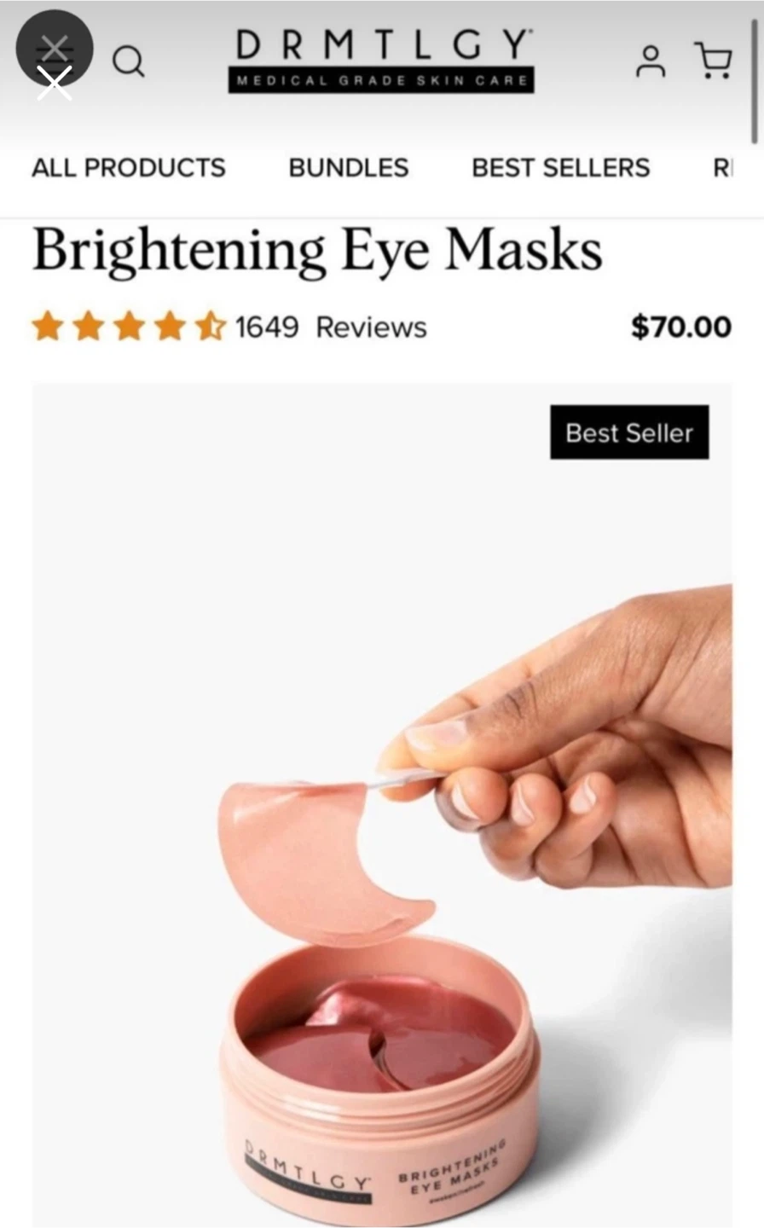Viewport: 764px width, 1228px height.
Task: Open the eye mask product photo
Action: (382, 805)
